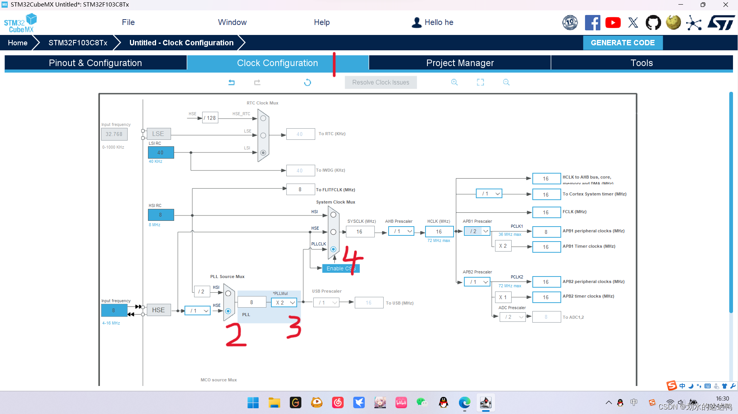
Task: Select HSE in System Clock Mux
Action: 333,232
